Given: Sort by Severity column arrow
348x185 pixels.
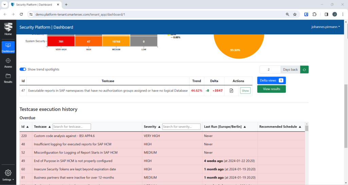Looking at the screenshot, I should click(159, 127).
